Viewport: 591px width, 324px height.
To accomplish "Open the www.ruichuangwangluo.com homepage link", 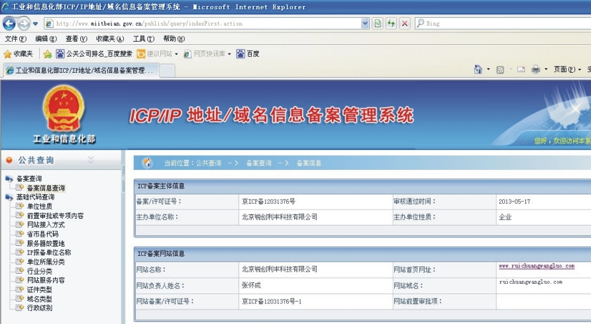I will point(536,266).
